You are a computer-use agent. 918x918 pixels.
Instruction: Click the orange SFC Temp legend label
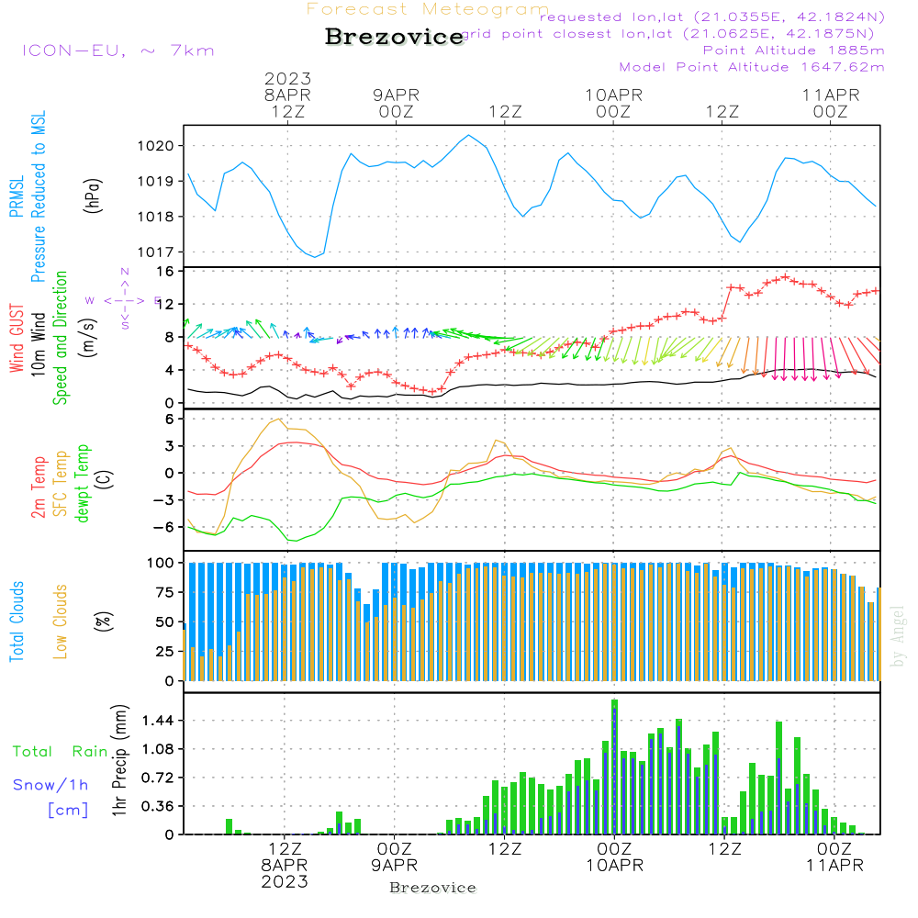point(61,483)
